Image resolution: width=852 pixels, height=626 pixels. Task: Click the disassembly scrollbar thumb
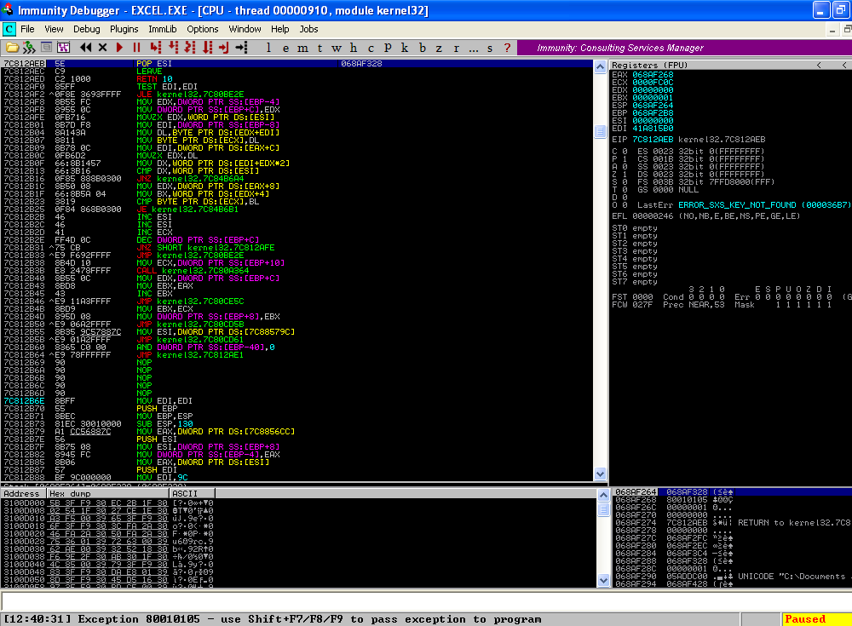(x=601, y=131)
